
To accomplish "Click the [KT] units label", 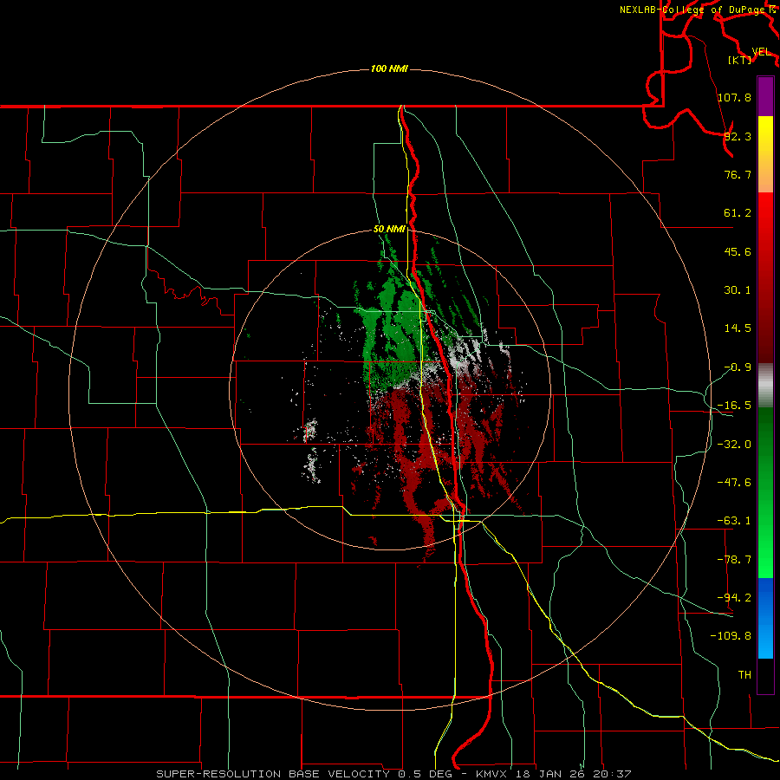I will click(x=740, y=60).
